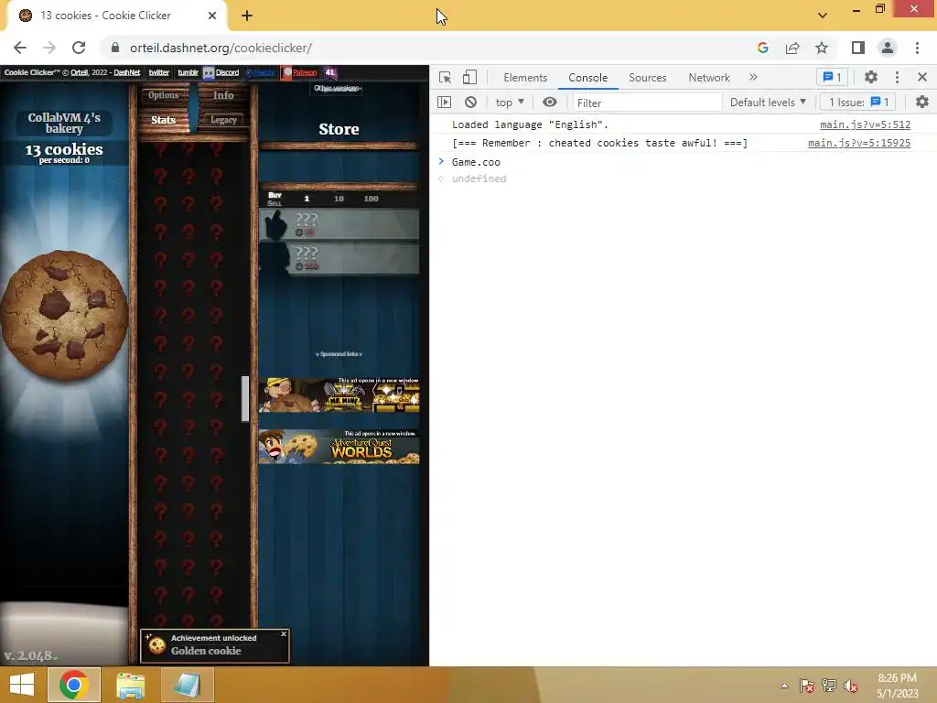Open a new browser tab
937x703 pixels.
(247, 16)
